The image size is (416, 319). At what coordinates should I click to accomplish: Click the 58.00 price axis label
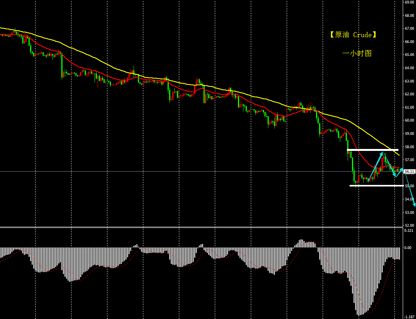(409, 147)
